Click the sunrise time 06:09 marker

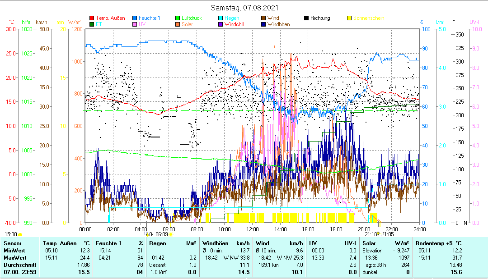(162, 234)
